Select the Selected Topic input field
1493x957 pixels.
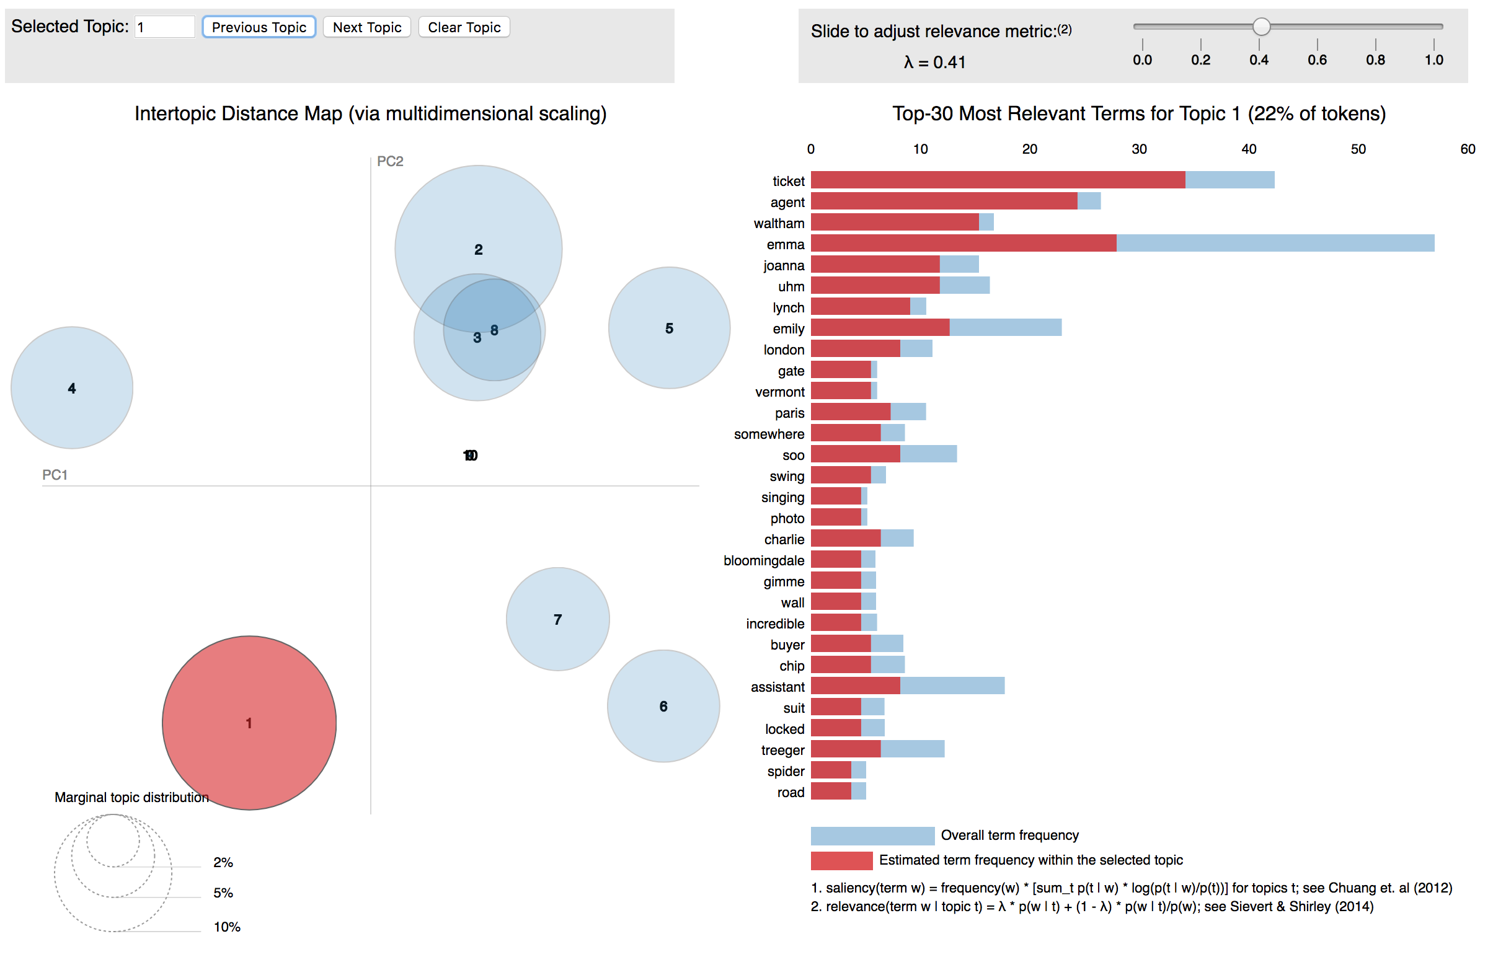164,27
